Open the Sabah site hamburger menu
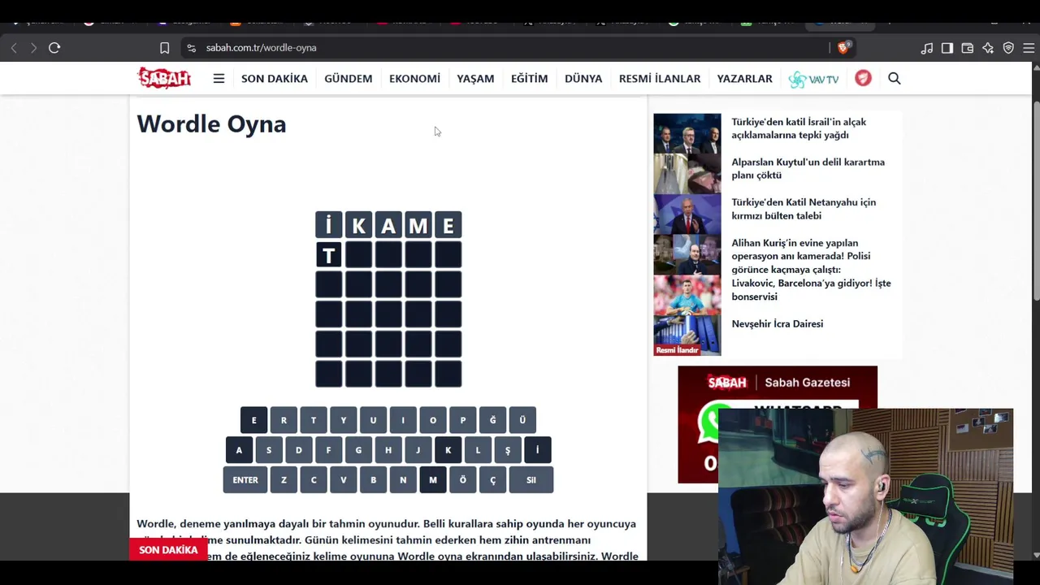1040x585 pixels. pos(219,79)
